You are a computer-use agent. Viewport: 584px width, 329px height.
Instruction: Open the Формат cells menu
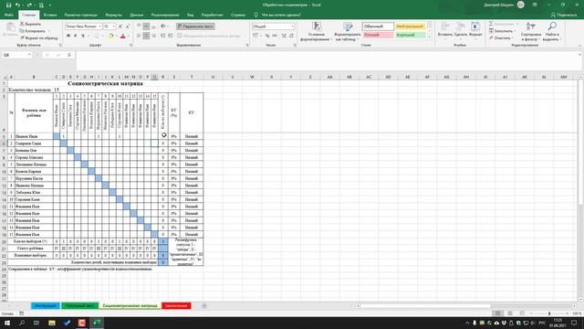pos(475,29)
